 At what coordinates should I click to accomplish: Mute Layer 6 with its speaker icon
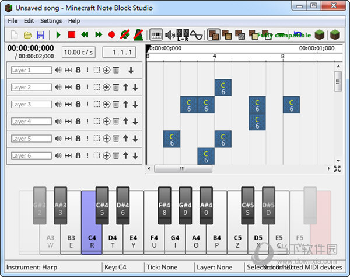(x=58, y=155)
